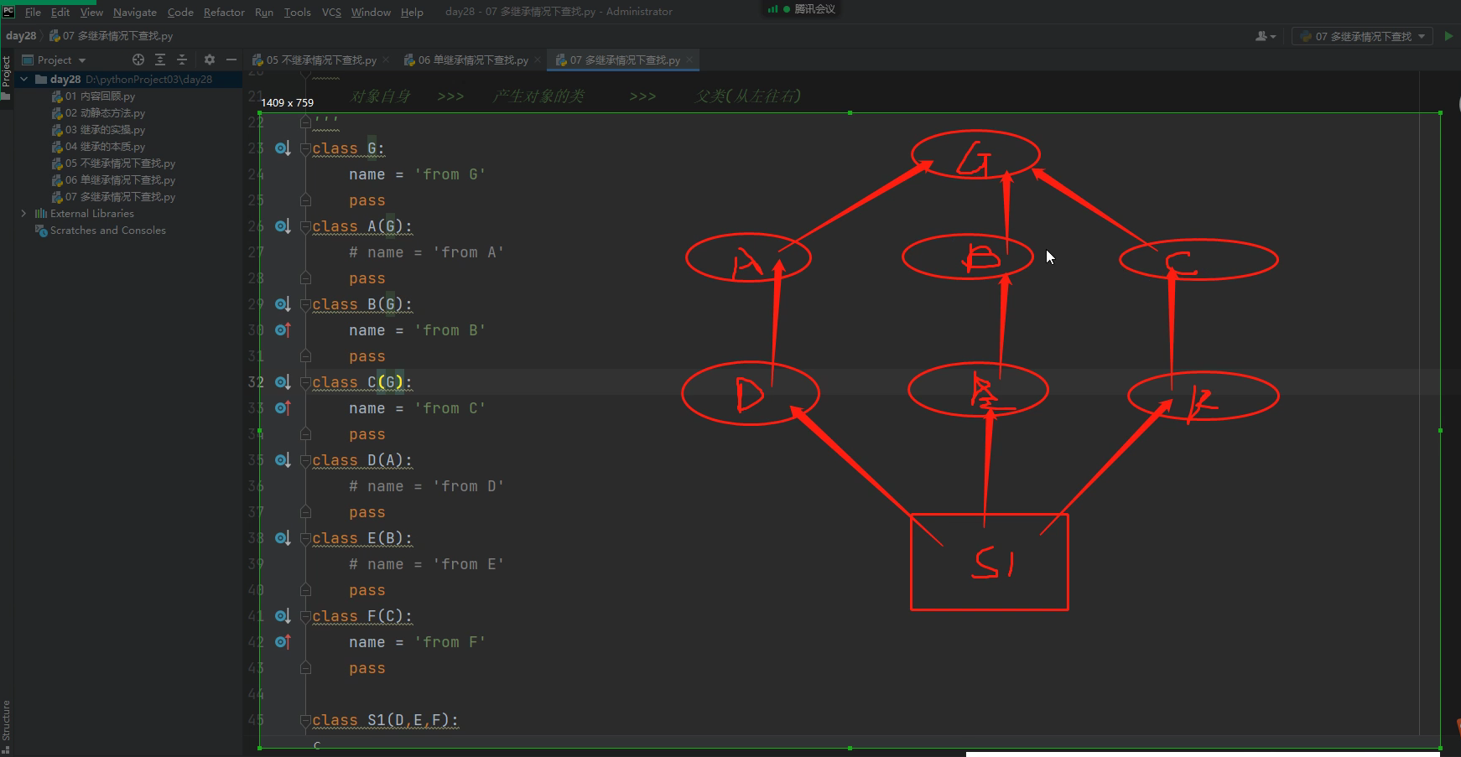Viewport: 1461px width, 757px height.
Task: Collapse the day28 folder in project tree
Action: [x=24, y=80]
